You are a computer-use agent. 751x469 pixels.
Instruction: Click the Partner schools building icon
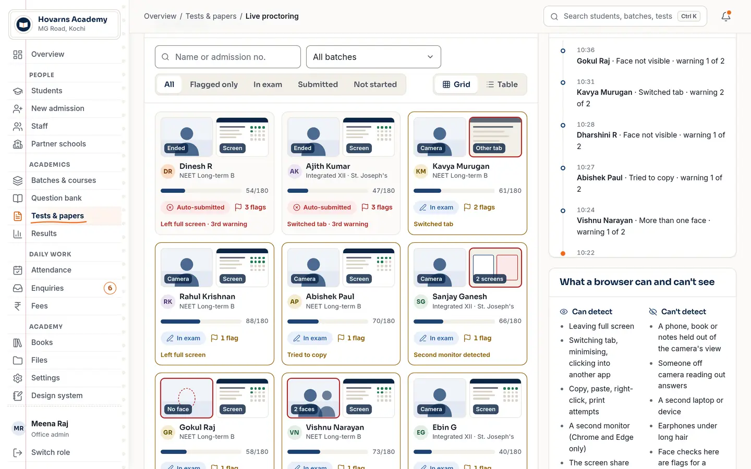(18, 144)
